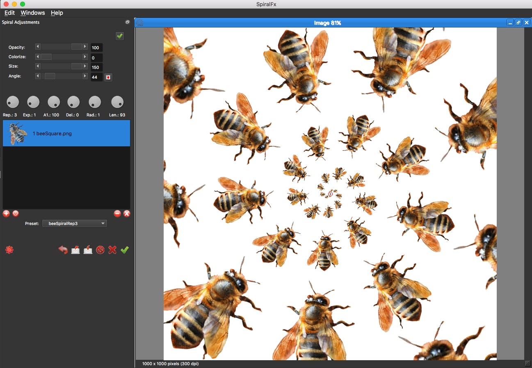Float the Spiral Adjustments panel
This screenshot has width=532, height=368.
click(127, 22)
